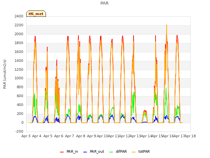
Task: Click the Apr 10 x-axis label
Action: [102, 136]
